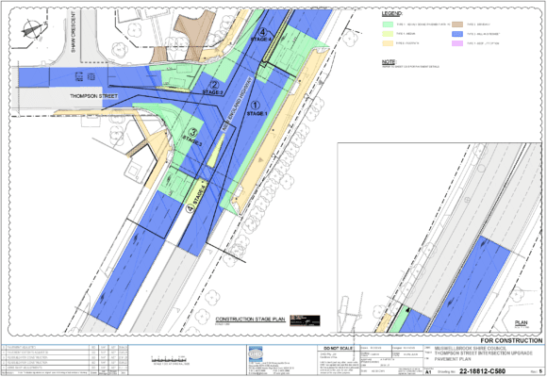The width and height of the screenshot is (547, 377).
Task: Click the Construction Stage Plan title
Action: 250,320
